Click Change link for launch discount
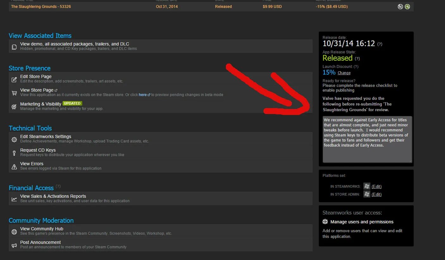445x260 pixels. pyautogui.click(x=344, y=73)
